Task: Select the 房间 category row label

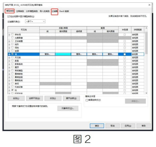Action: click(17, 84)
